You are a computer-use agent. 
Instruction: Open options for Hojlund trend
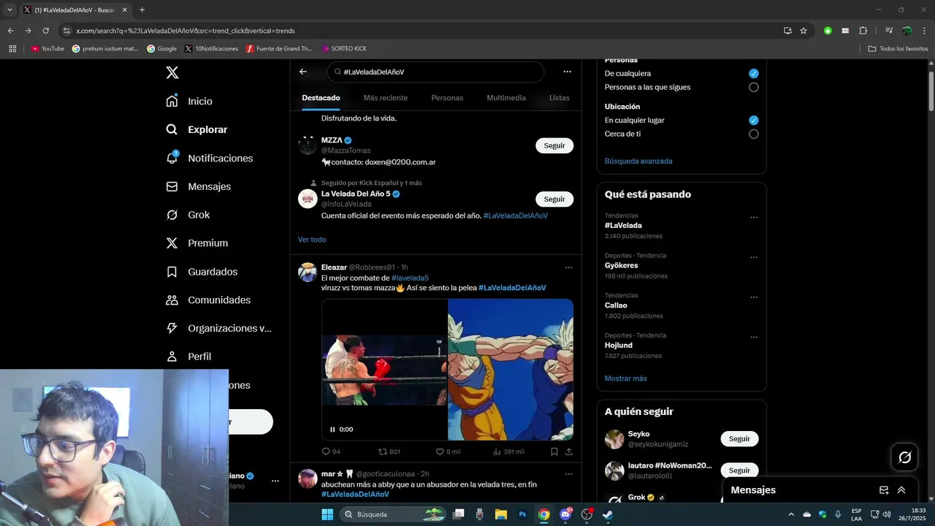[x=754, y=337]
